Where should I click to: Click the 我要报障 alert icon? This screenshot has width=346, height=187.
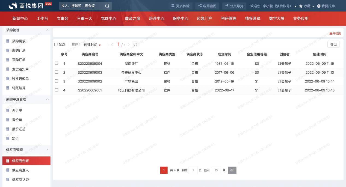tap(318, 6)
